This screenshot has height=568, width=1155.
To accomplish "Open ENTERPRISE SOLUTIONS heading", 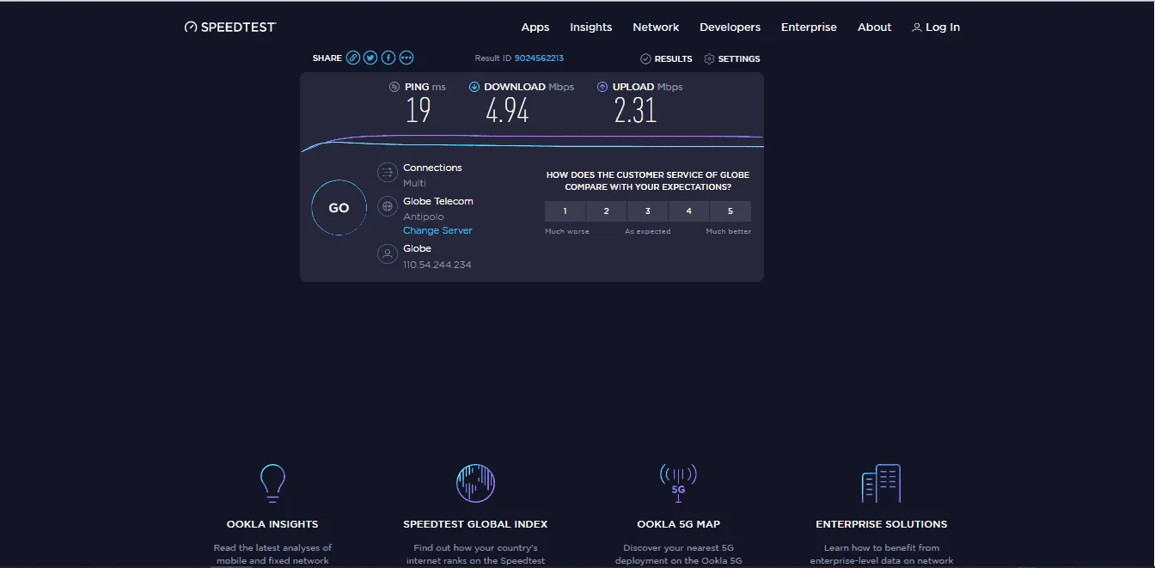I will [x=881, y=524].
